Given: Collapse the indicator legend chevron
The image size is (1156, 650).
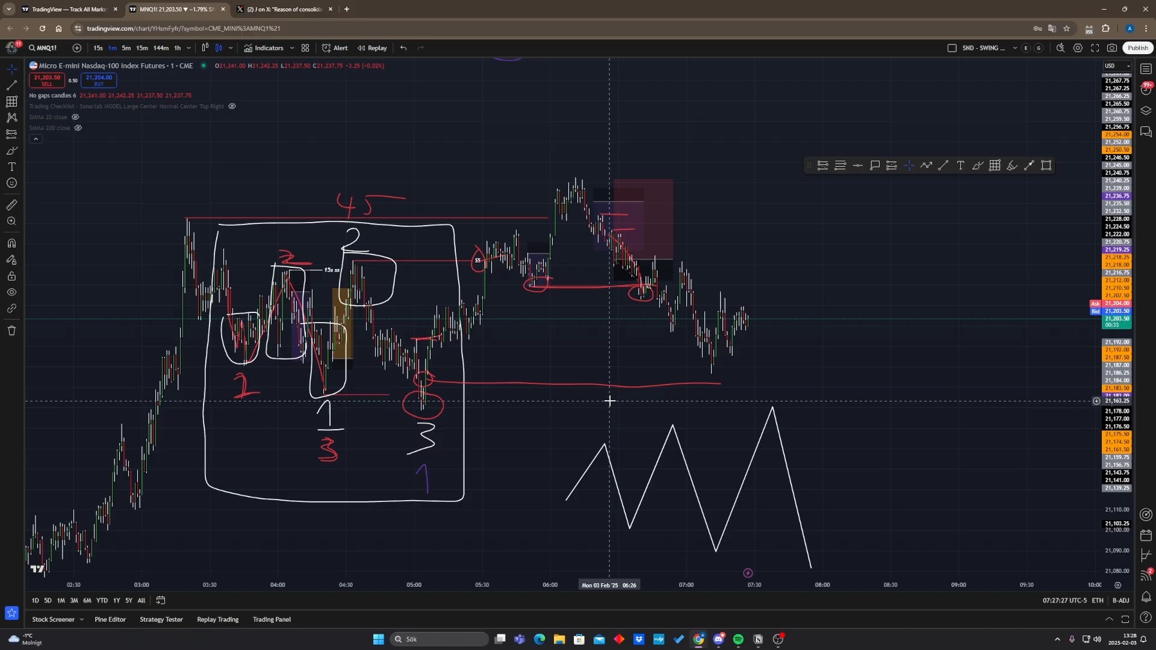Looking at the screenshot, I should (x=36, y=139).
